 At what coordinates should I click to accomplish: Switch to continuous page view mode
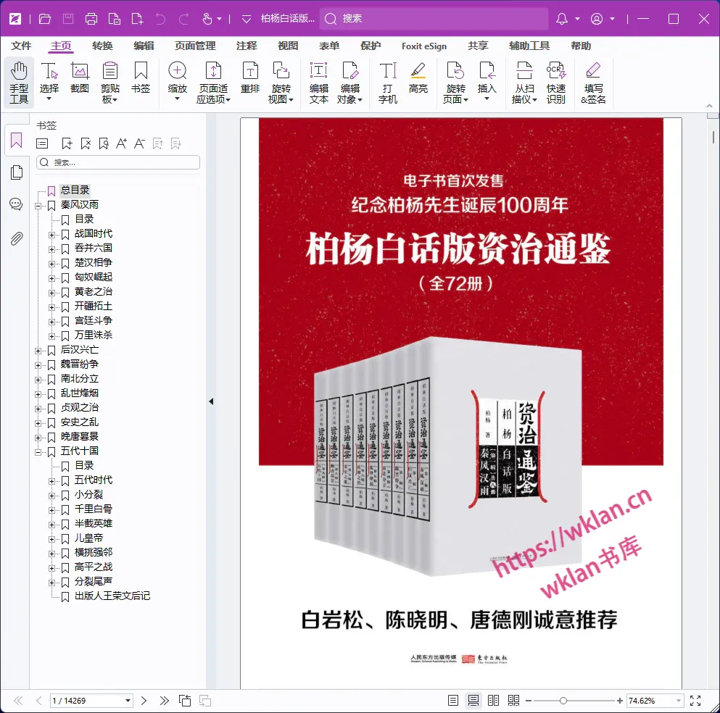(473, 701)
